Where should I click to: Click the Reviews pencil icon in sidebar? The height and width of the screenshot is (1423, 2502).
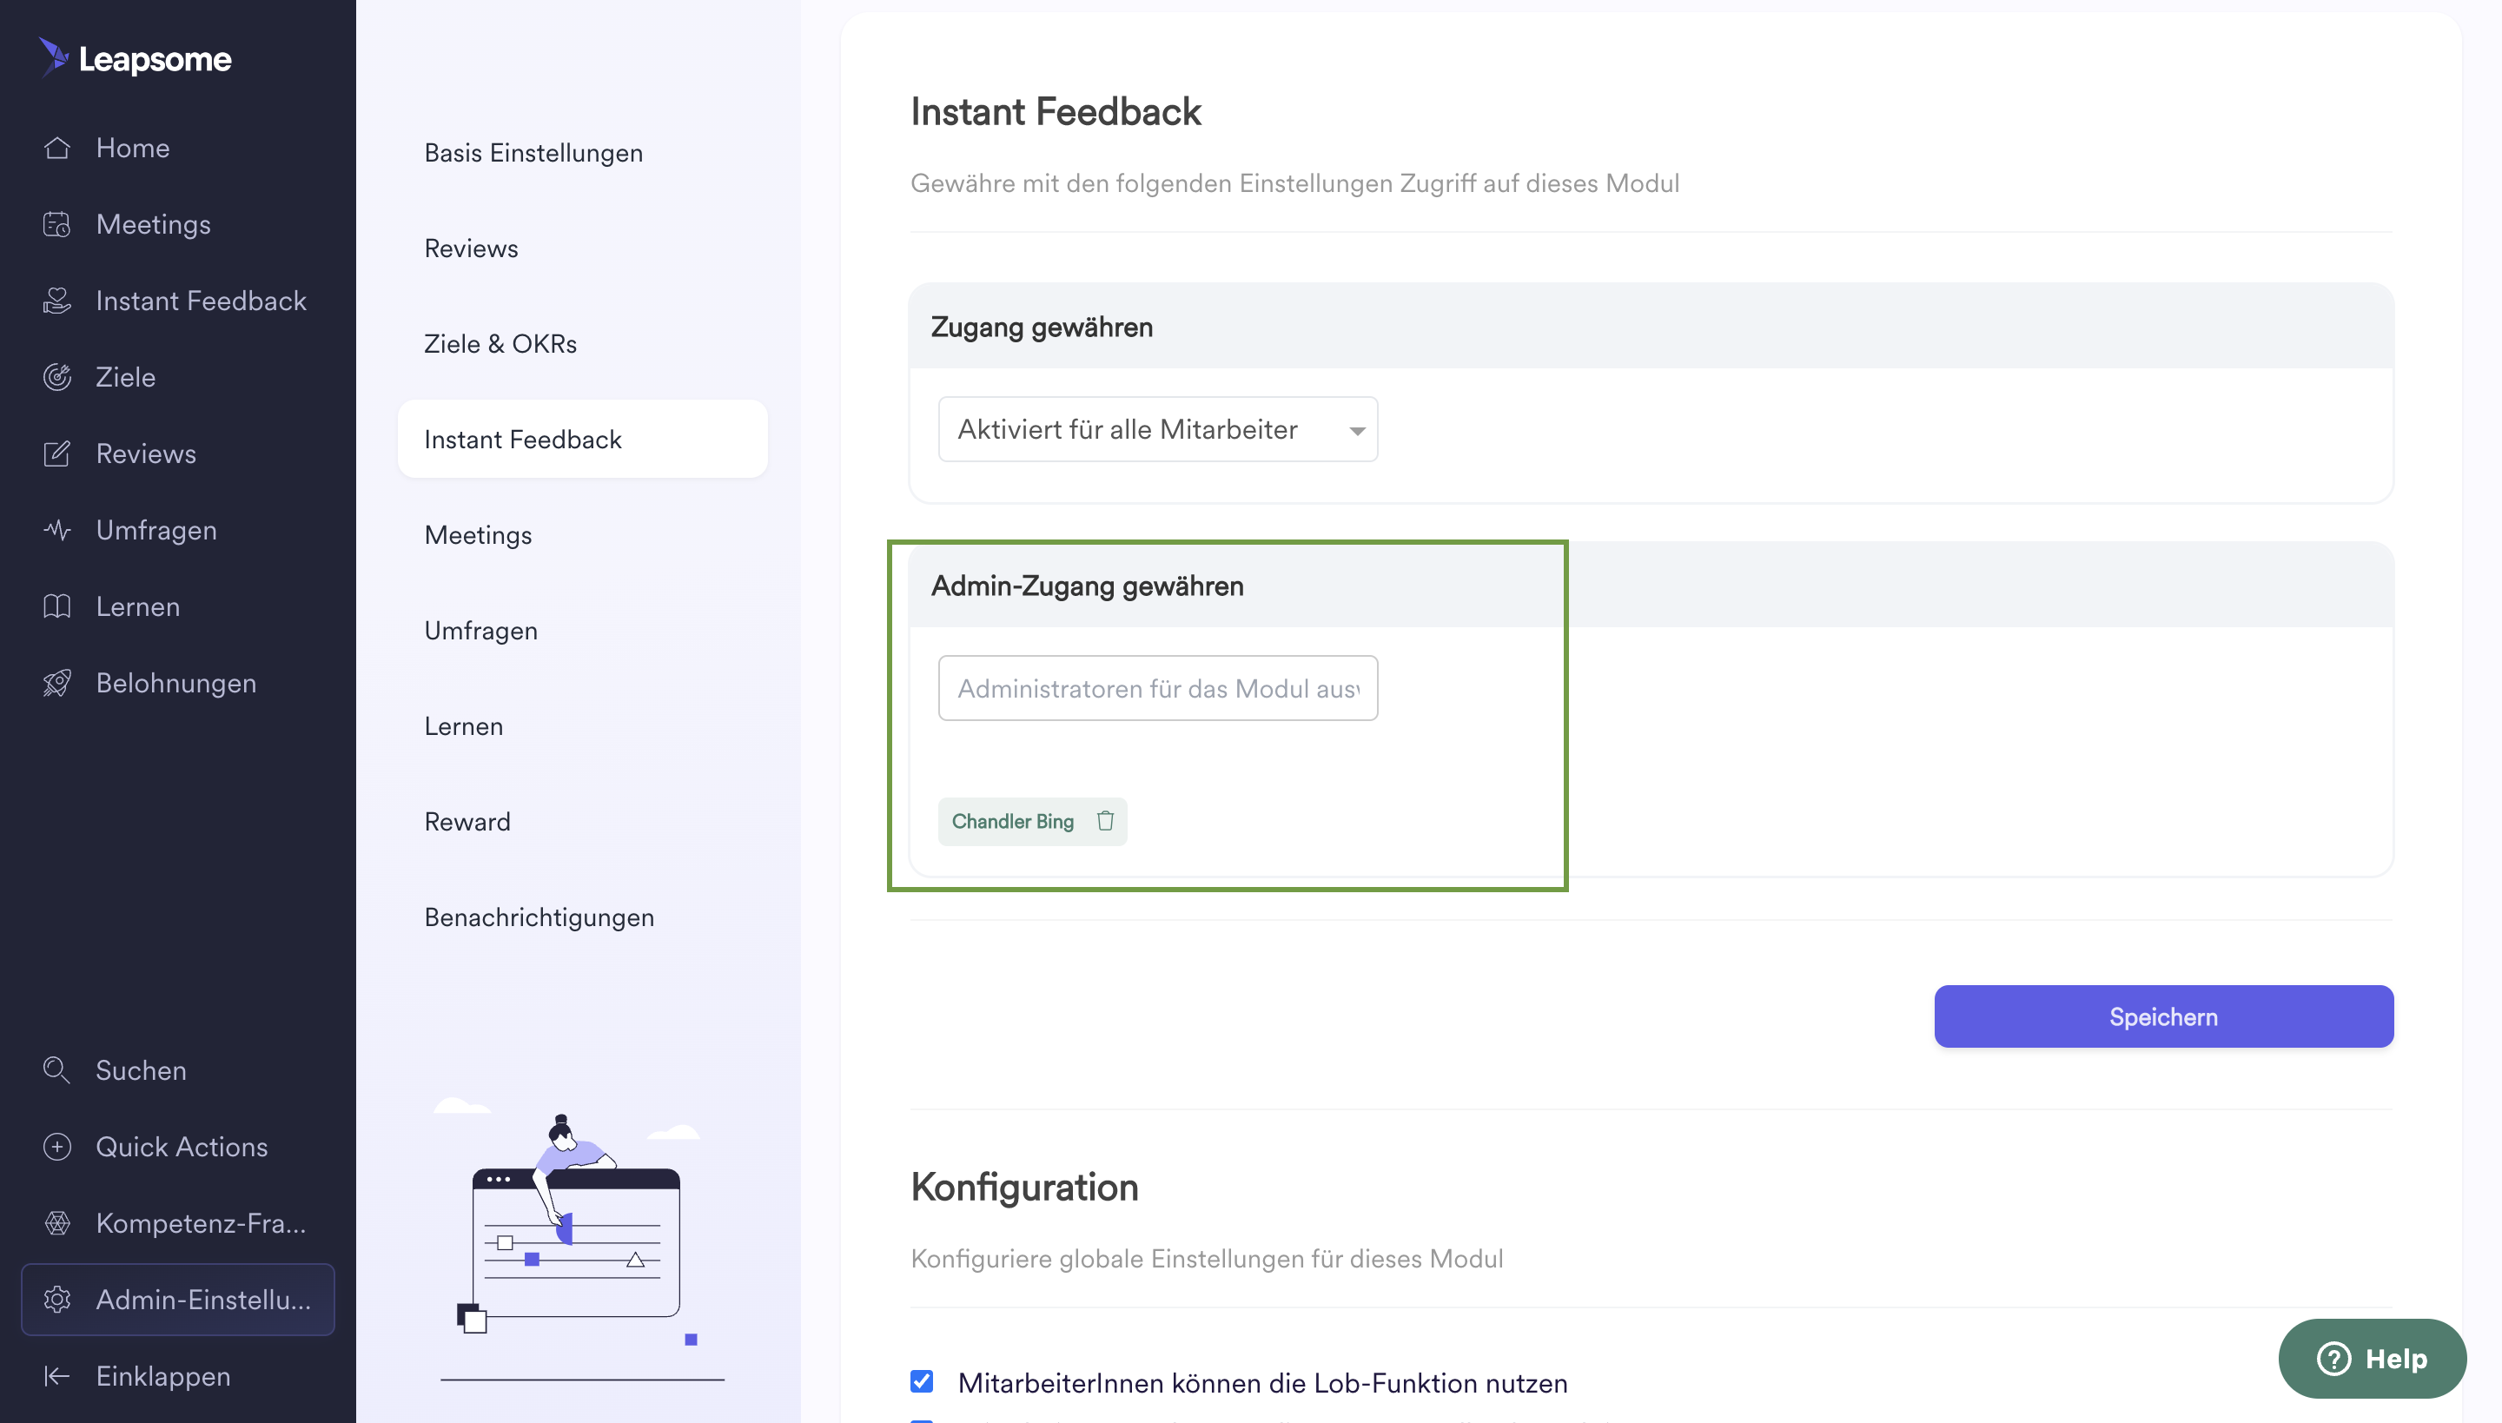(56, 453)
